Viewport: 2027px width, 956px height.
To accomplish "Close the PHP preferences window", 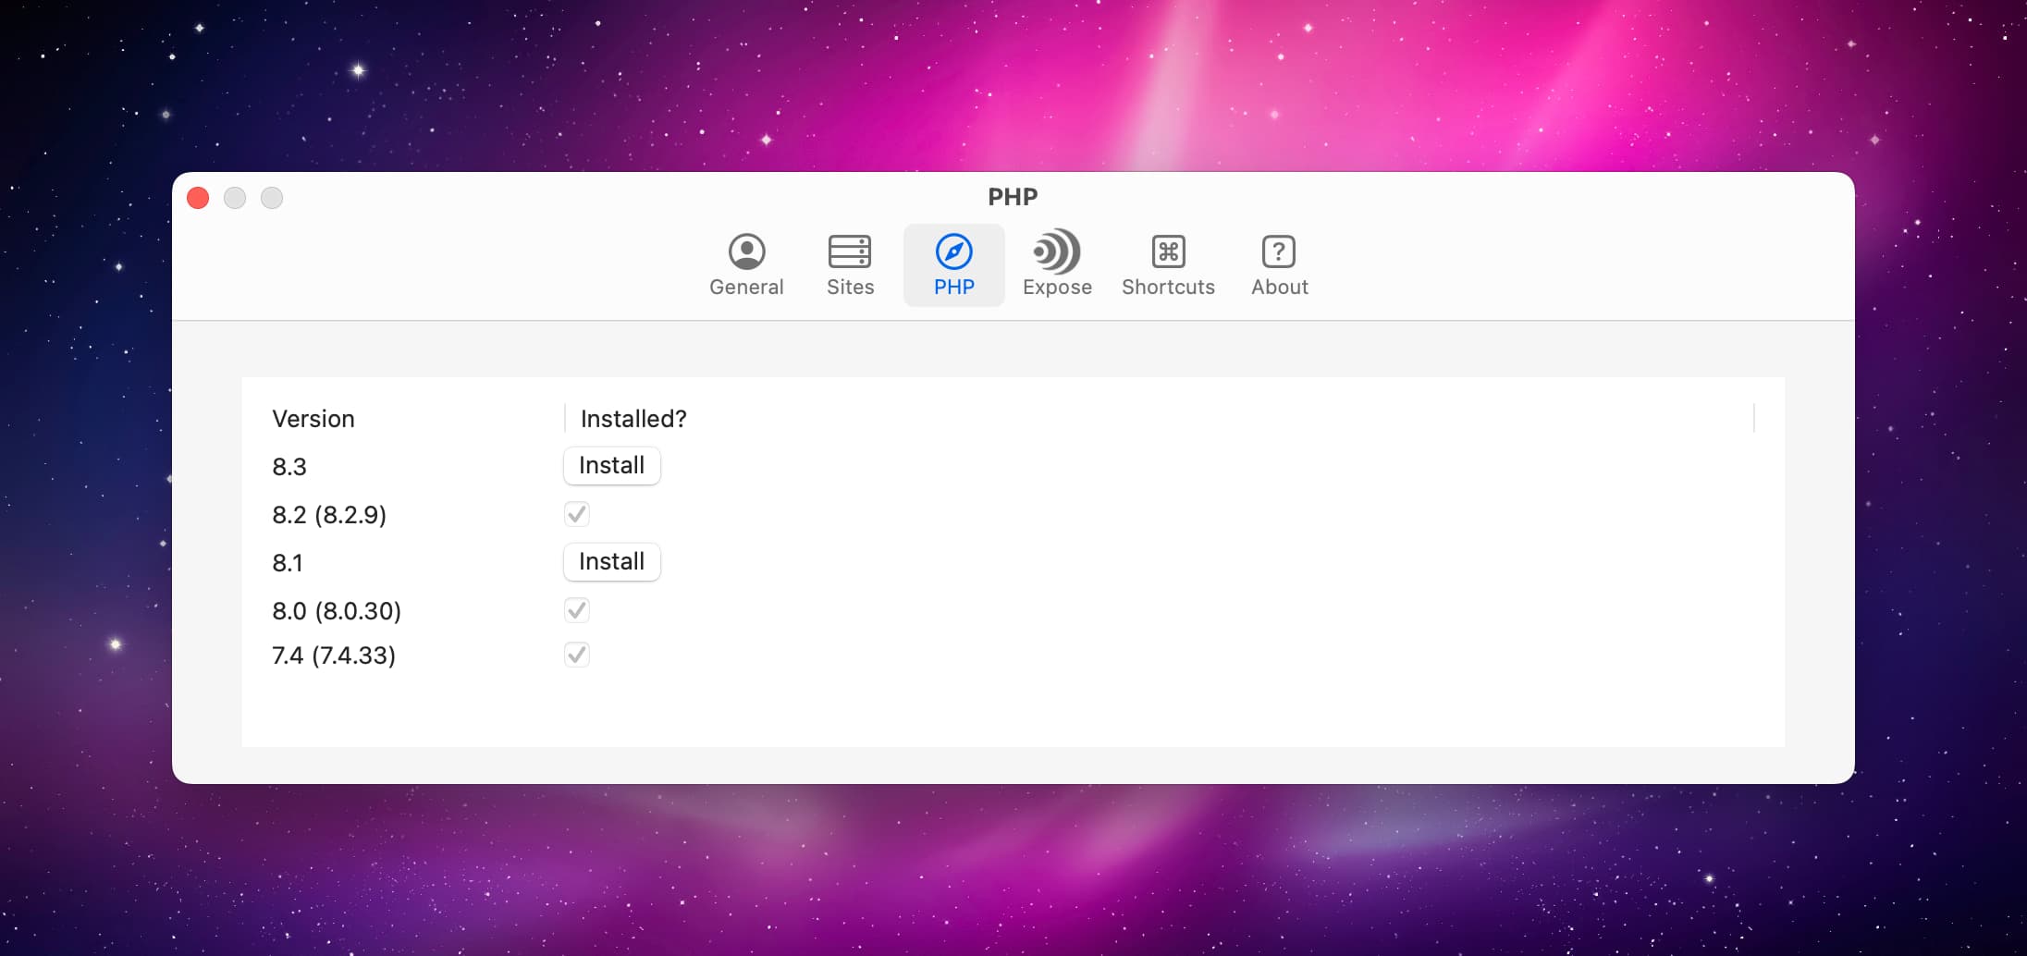I will click(x=197, y=198).
